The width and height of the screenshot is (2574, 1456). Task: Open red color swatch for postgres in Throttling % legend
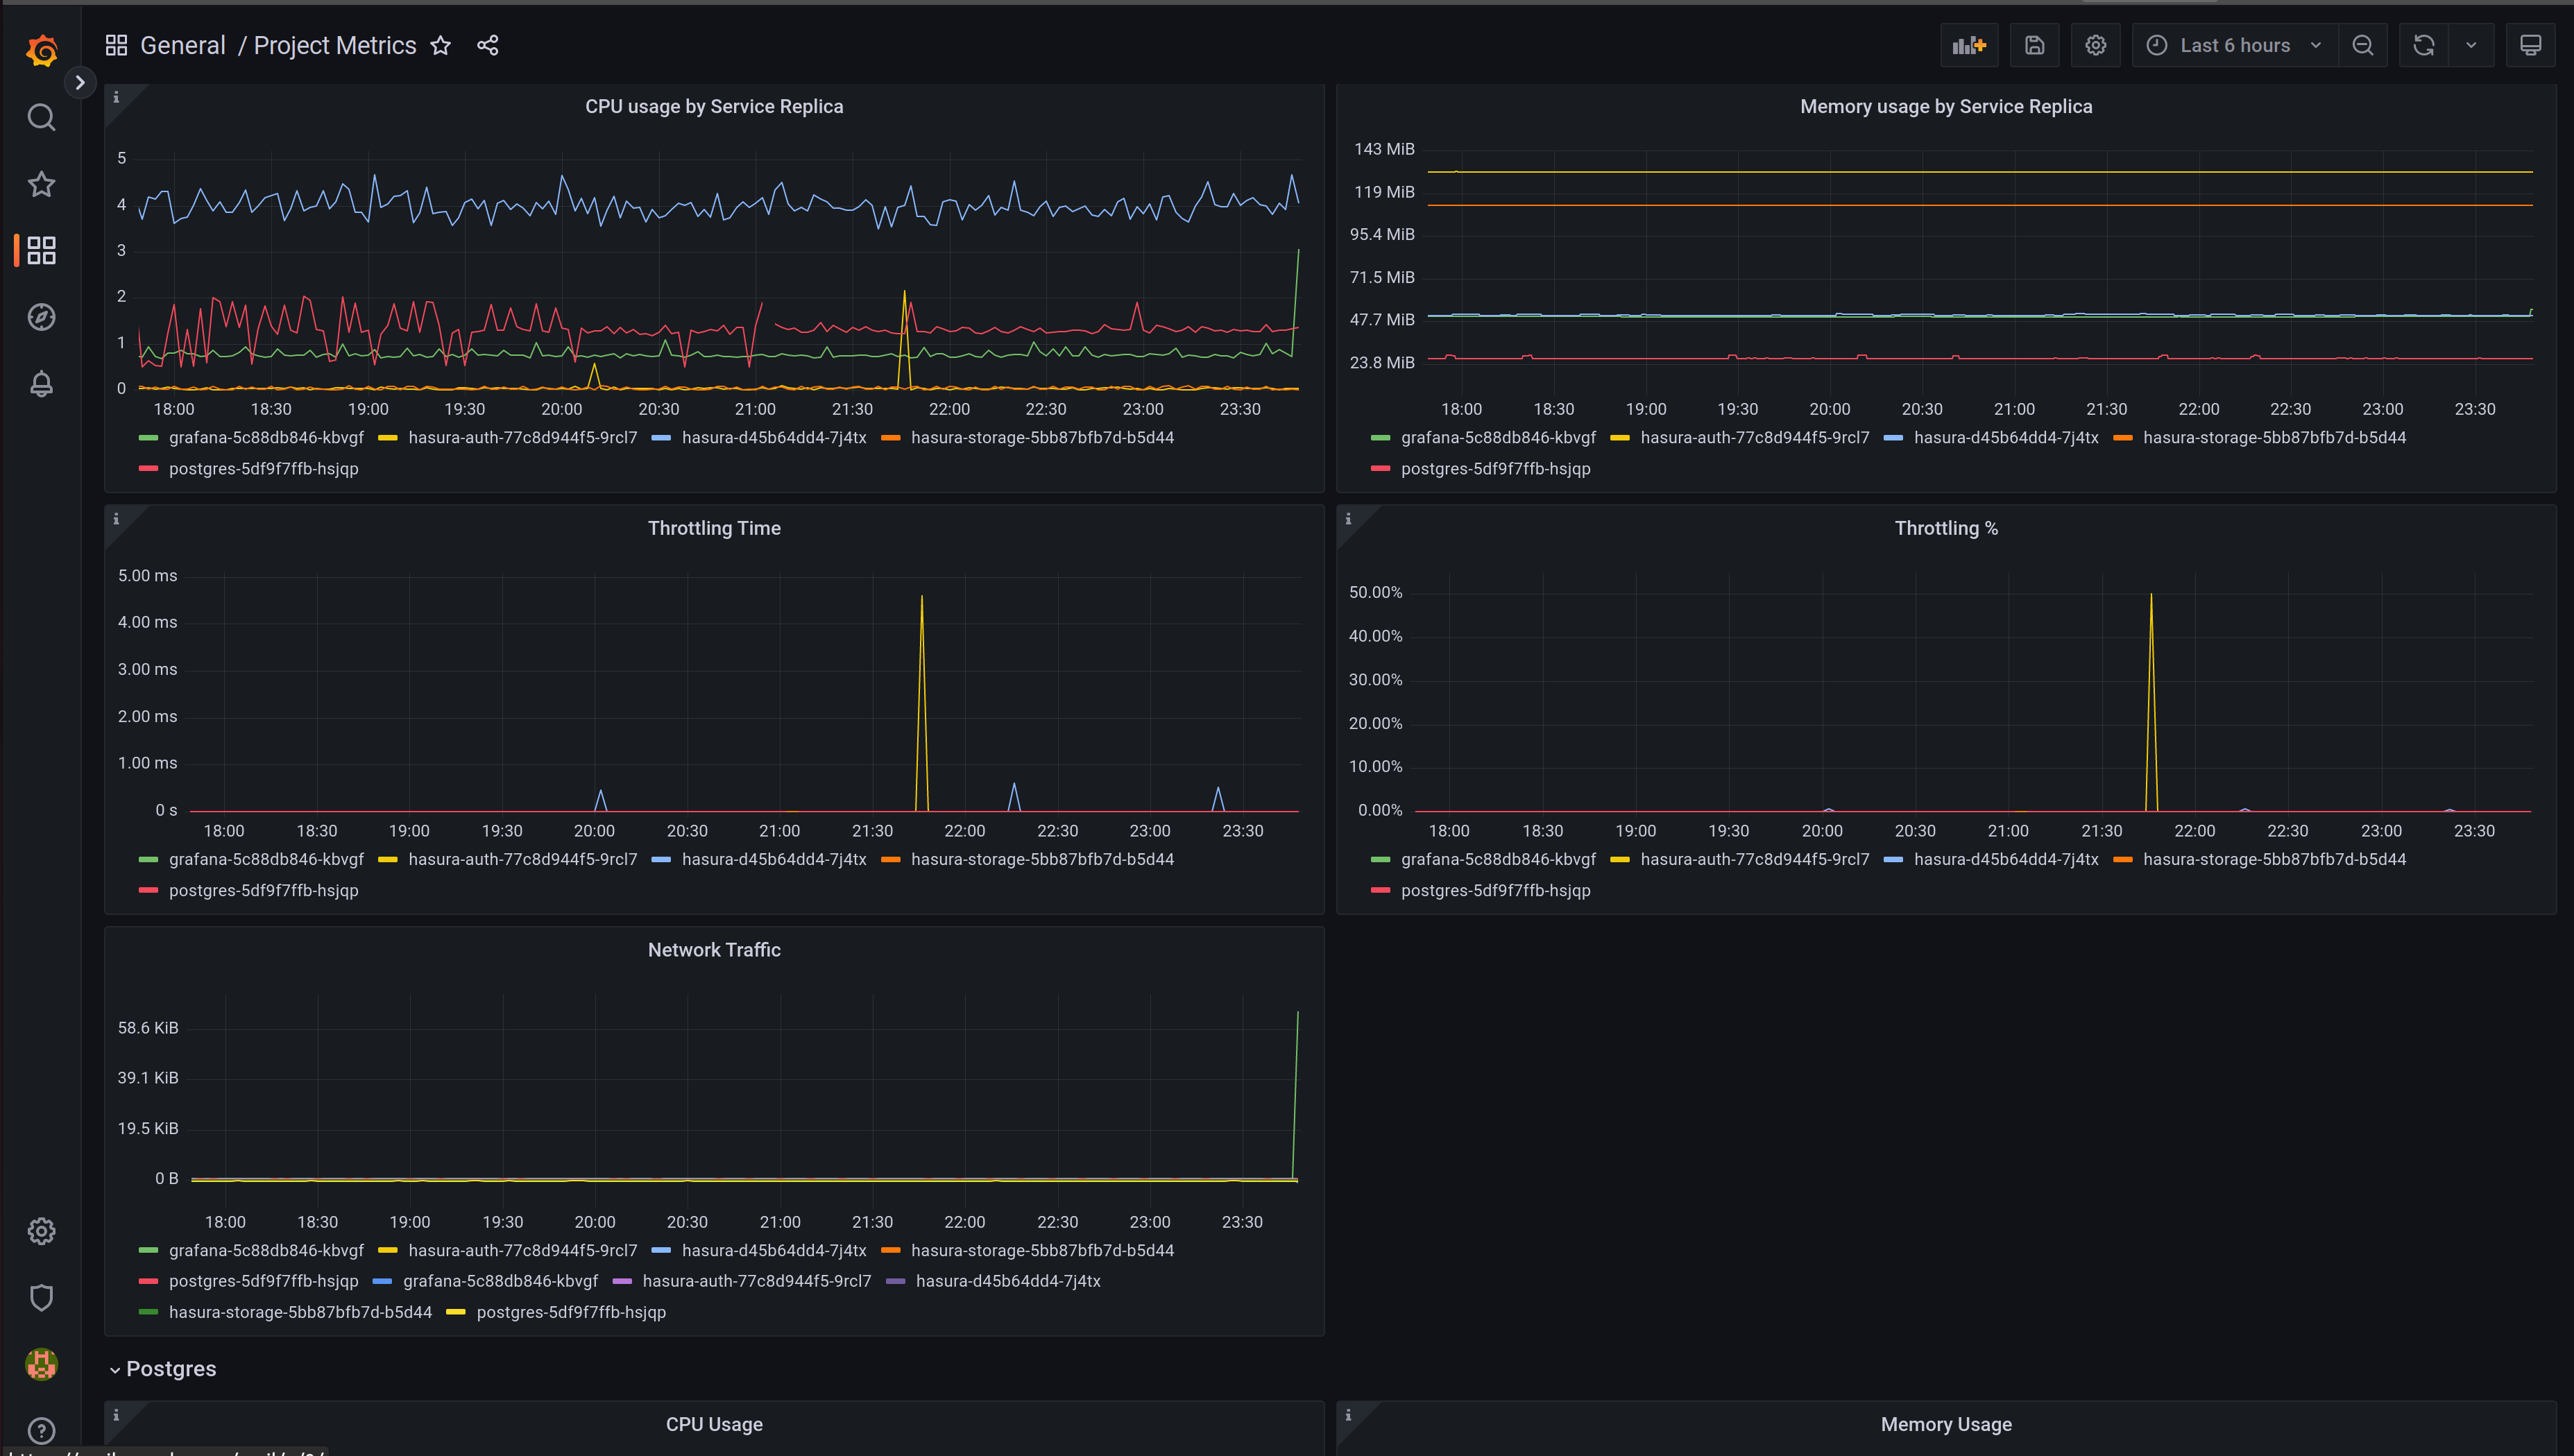1380,891
